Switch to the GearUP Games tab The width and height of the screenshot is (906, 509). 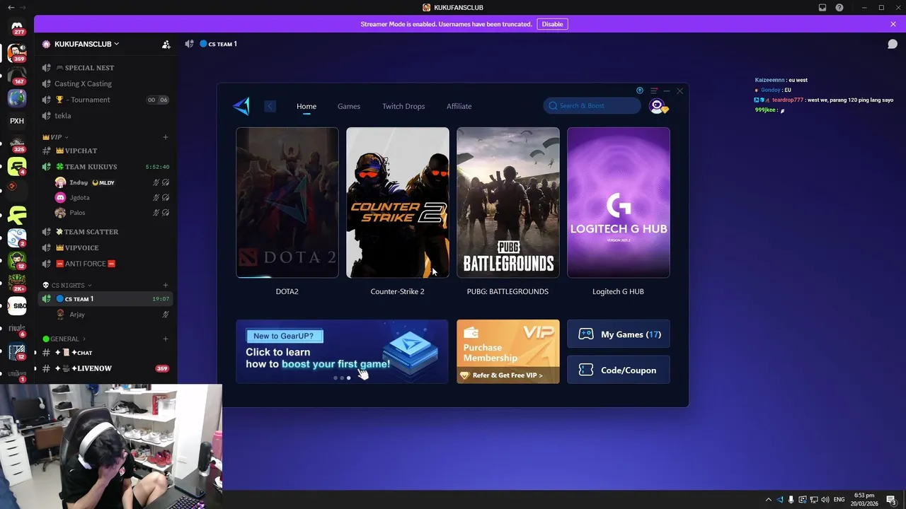coord(349,106)
